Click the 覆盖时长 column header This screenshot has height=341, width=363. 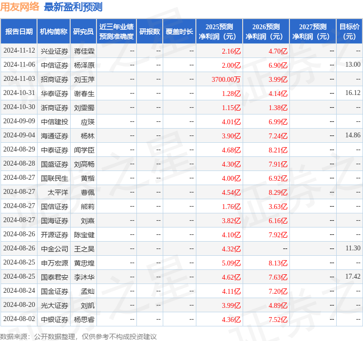click(x=179, y=32)
